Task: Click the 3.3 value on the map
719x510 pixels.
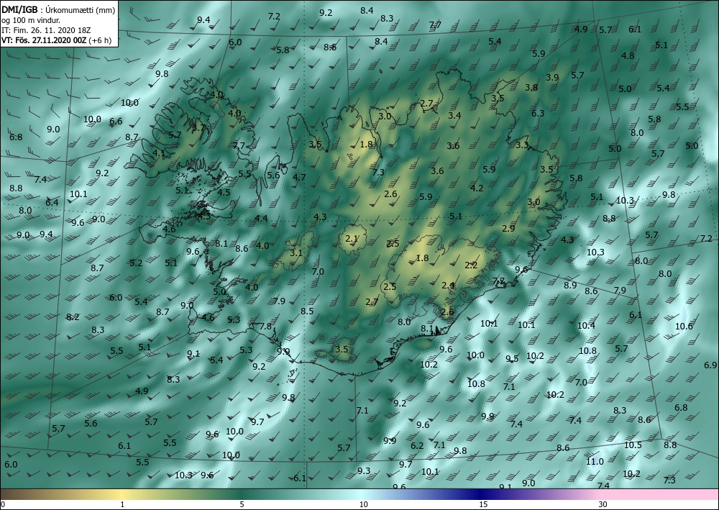Action: point(522,145)
